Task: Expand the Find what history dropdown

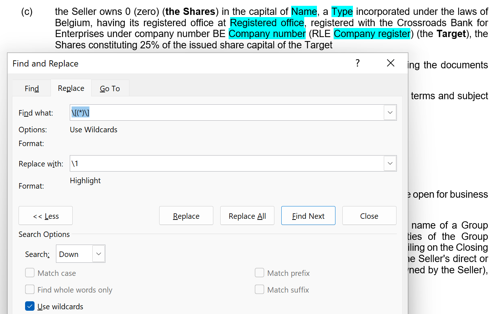Action: pos(390,113)
